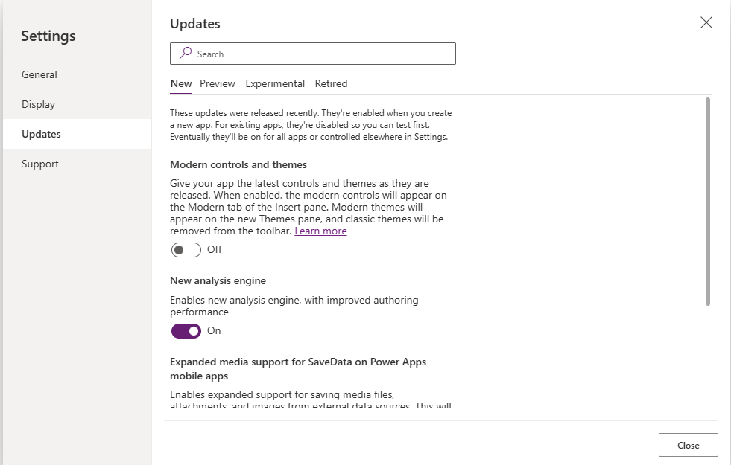Open the Retired tab
This screenshot has width=731, height=465.
331,84
